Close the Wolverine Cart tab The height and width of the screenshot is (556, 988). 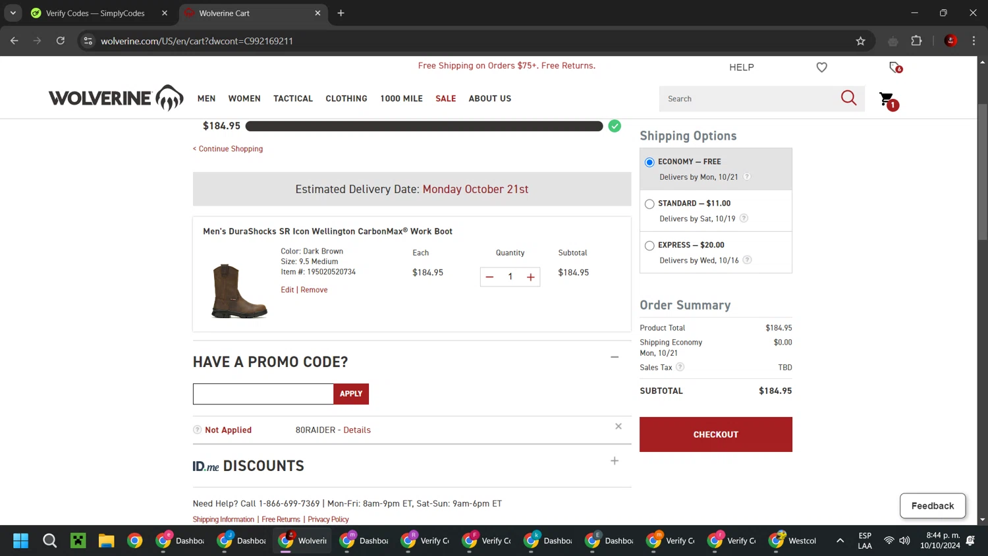(x=317, y=13)
